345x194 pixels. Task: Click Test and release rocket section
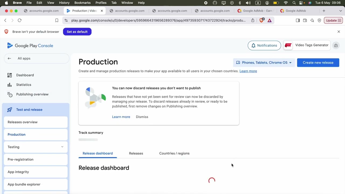pos(36,110)
